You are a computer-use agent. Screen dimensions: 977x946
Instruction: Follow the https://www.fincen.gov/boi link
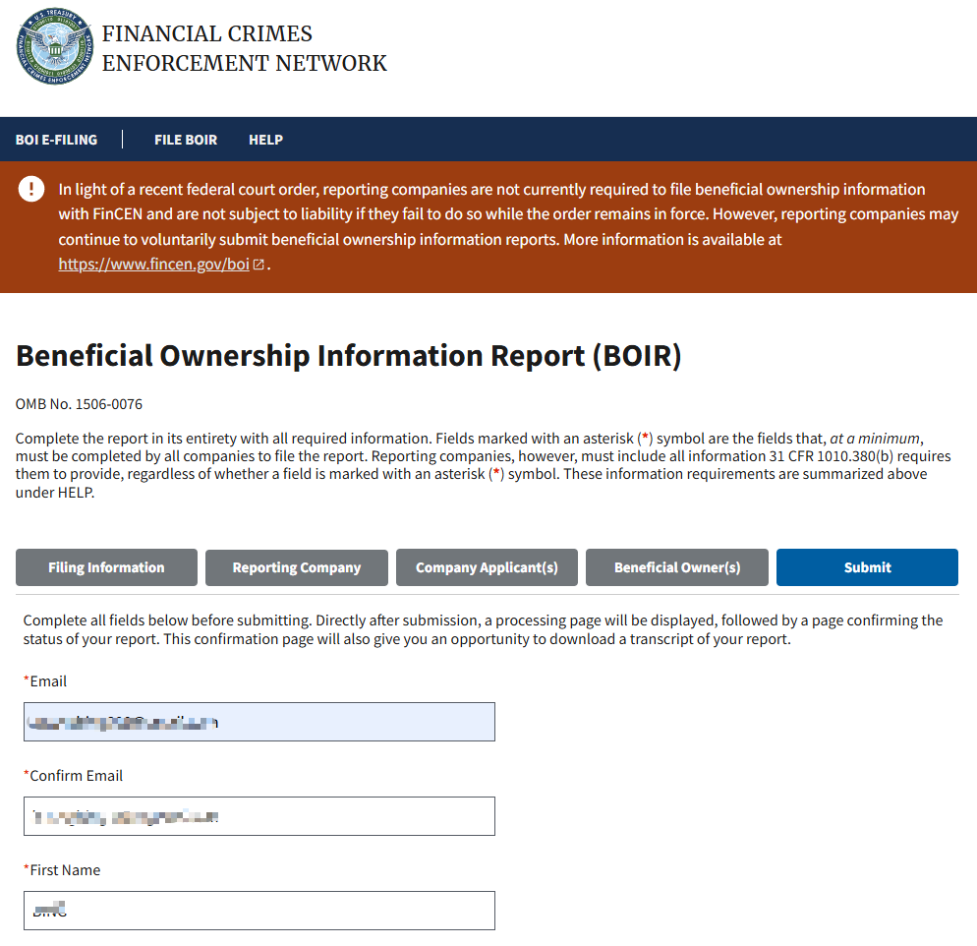point(153,265)
